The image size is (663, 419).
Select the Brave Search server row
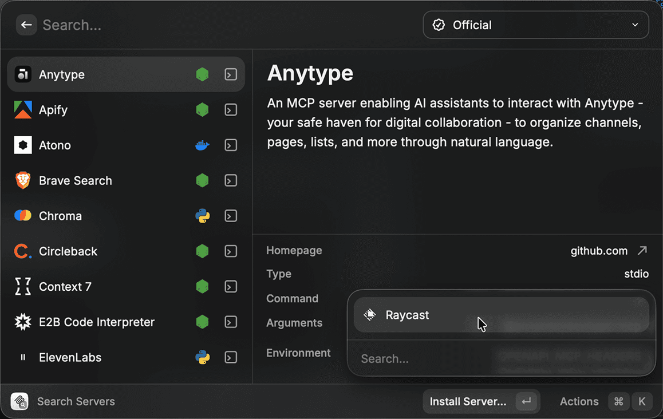point(126,180)
